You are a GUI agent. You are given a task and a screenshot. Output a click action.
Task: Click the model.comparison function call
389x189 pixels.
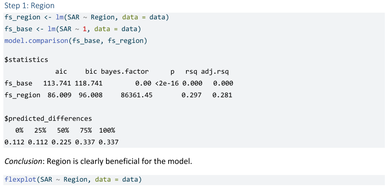76,41
